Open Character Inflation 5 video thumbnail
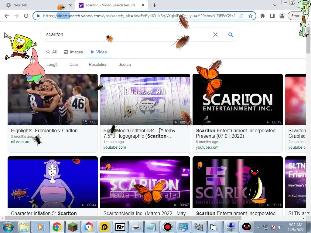 53,182
